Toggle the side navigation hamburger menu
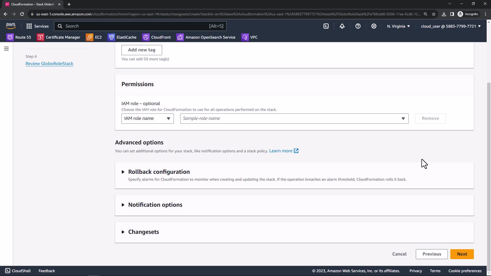Image resolution: width=491 pixels, height=276 pixels. tap(6, 49)
